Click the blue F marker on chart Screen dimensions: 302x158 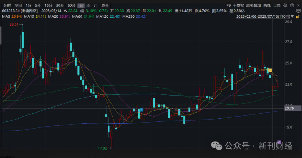point(142,110)
